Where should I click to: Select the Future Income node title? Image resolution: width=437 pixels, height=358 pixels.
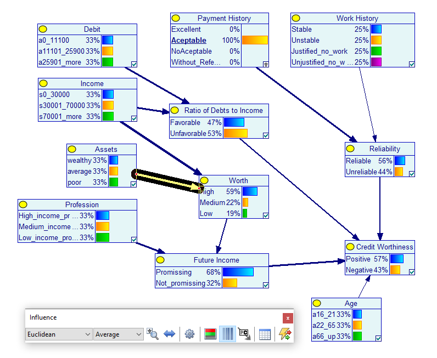pos(216,260)
